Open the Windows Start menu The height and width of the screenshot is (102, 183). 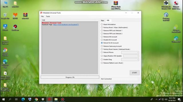[x=3, y=99]
